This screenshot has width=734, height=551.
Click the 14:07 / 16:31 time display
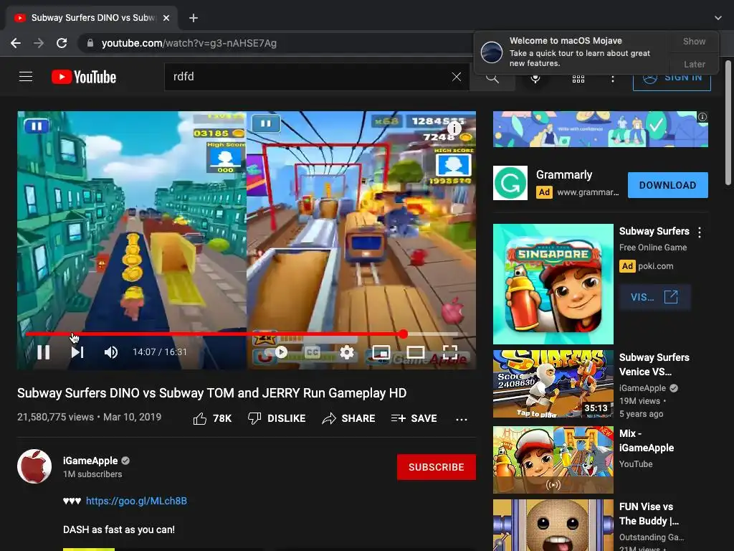pyautogui.click(x=160, y=352)
